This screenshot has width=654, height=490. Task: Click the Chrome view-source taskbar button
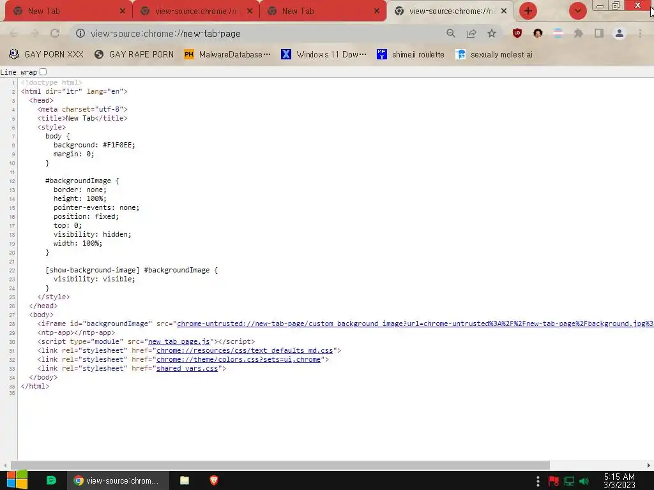pos(118,480)
